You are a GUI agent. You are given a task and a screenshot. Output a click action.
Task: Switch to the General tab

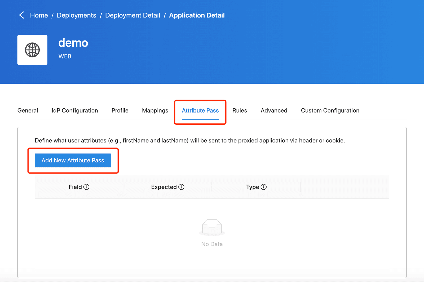coord(28,110)
